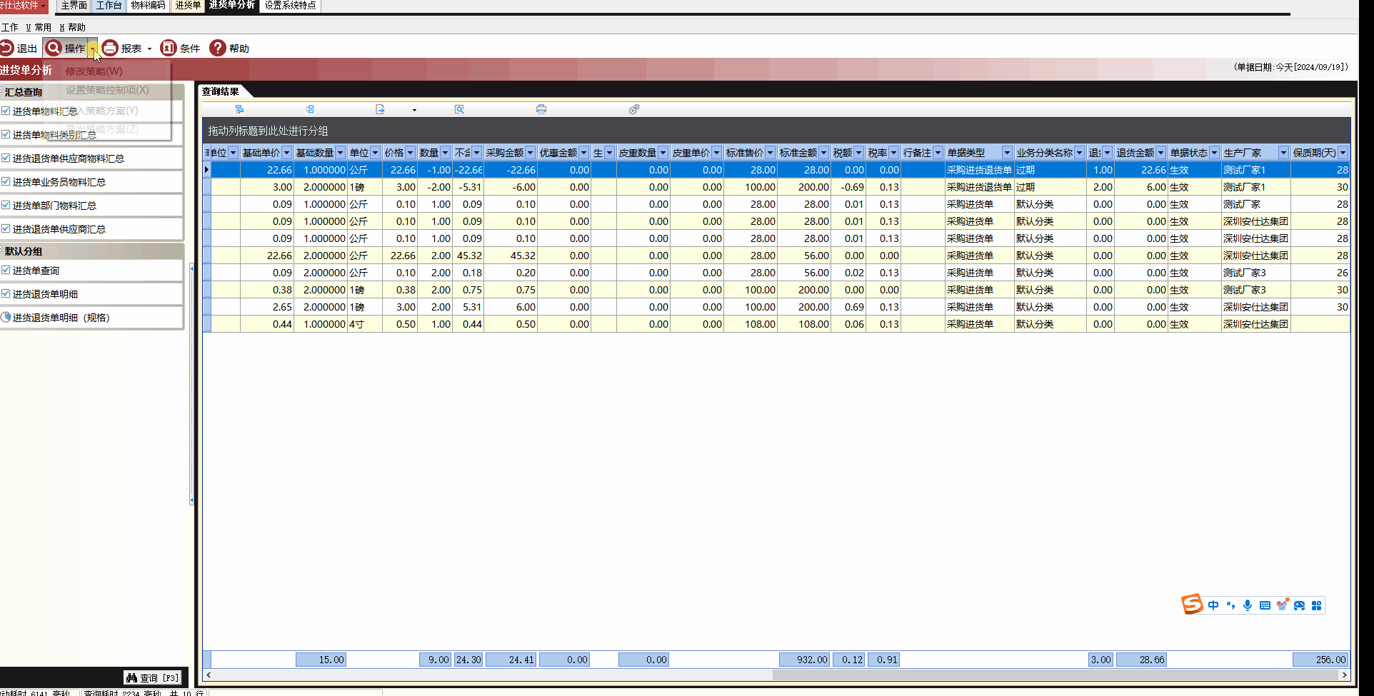Open the 单据状态 column filter dropdown
This screenshot has height=696, width=1374.
[1214, 153]
